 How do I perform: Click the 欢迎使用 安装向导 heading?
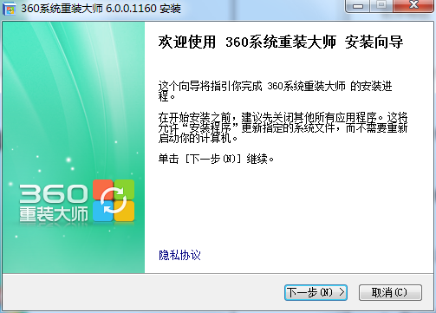(281, 42)
